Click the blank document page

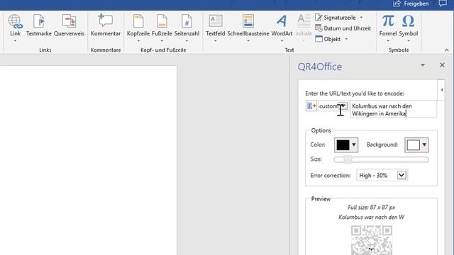88,161
